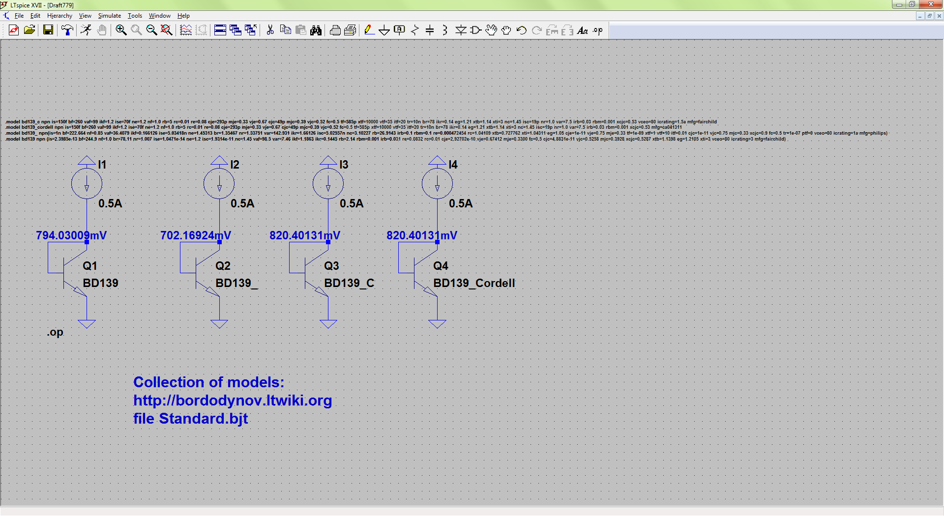This screenshot has width=944, height=516.
Task: Place a resistor
Action: click(x=415, y=30)
